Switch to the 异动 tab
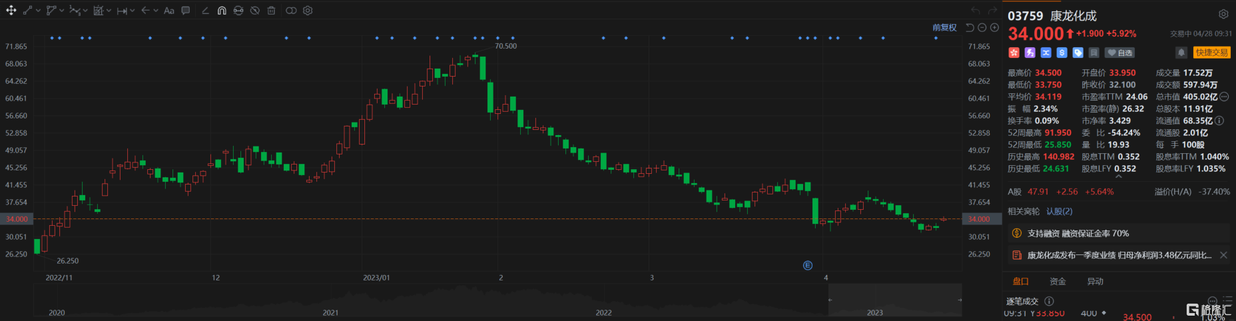This screenshot has height=321, width=1236. click(1095, 282)
